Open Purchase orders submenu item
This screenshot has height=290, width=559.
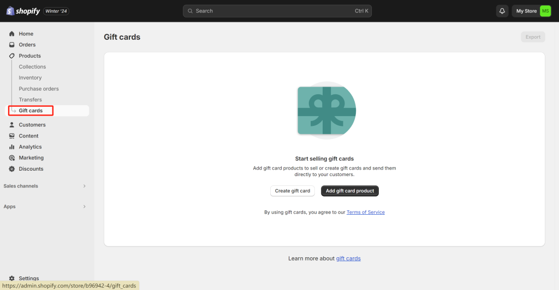tap(39, 89)
